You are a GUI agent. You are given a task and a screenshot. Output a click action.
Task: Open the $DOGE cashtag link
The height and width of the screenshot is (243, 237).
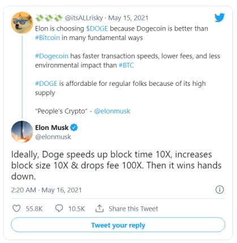pos(97,29)
